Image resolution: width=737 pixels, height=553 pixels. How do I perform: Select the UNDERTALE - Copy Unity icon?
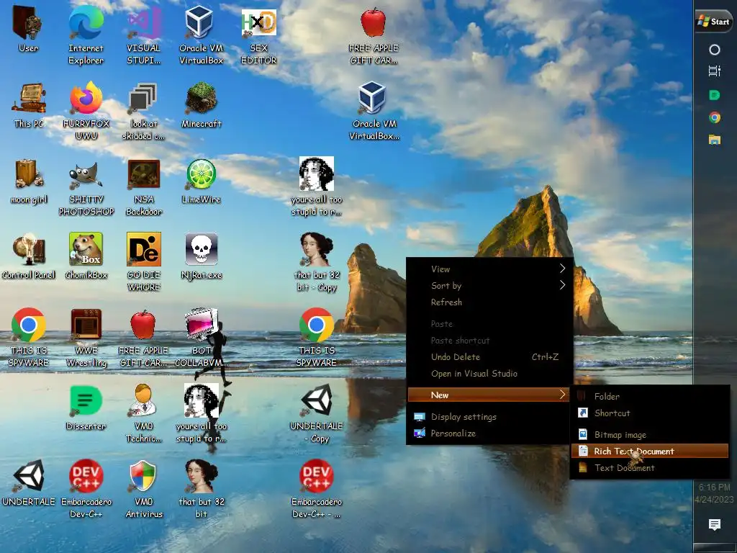coord(317,414)
